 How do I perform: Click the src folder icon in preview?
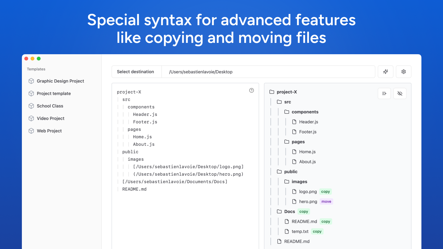click(x=279, y=102)
